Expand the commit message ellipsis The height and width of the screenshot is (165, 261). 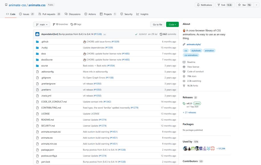(104, 34)
